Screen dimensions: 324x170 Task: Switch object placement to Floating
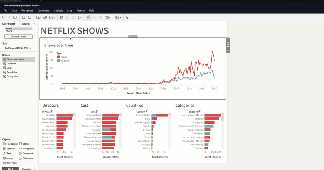[27, 169]
